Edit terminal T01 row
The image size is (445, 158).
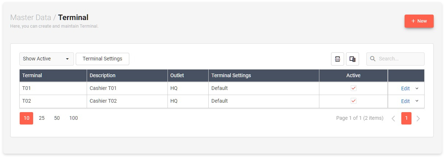(405, 88)
